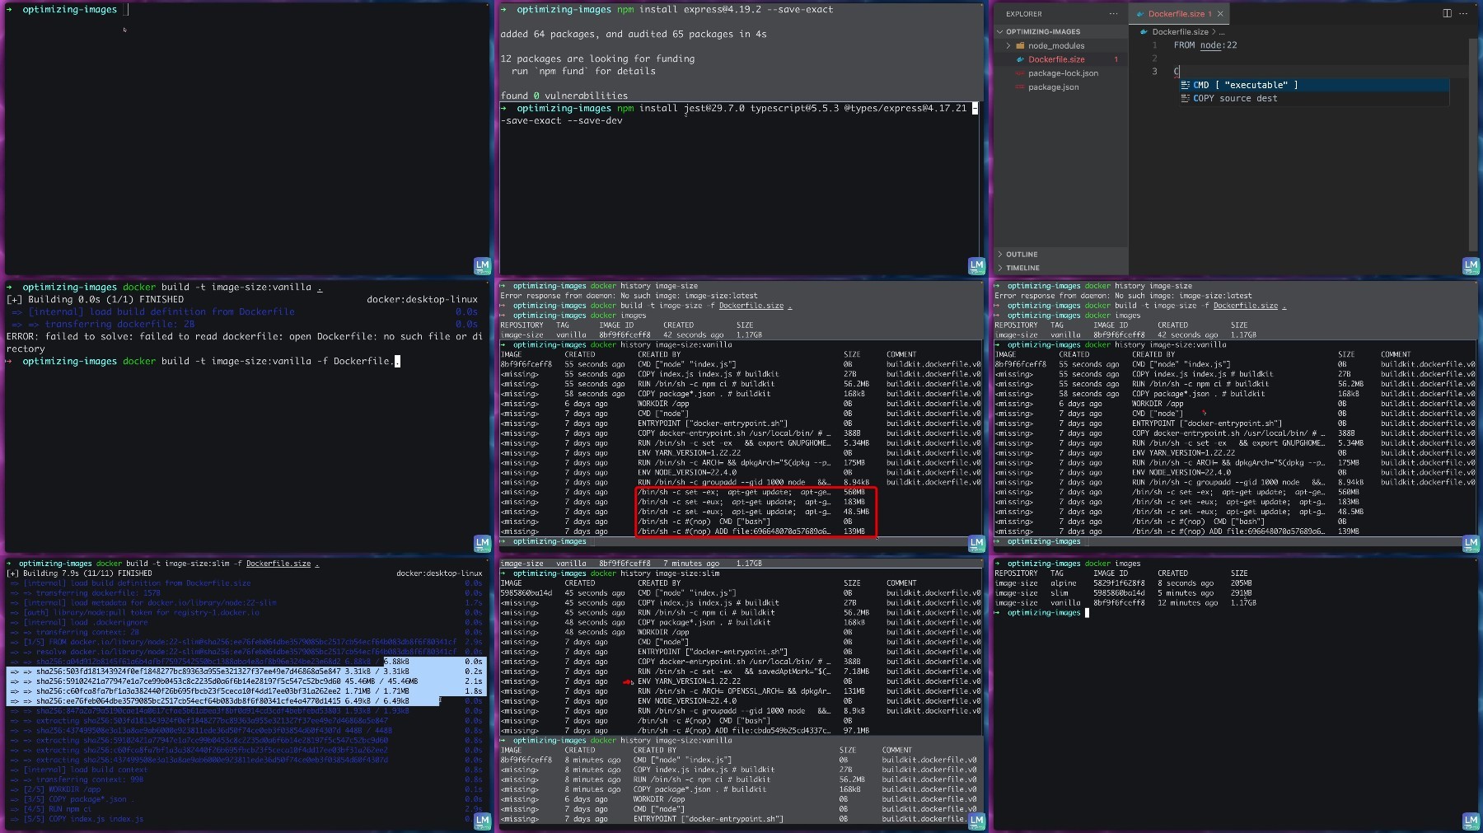Open the editor more actions ellipsis
This screenshot has width=1483, height=833.
(x=1463, y=13)
